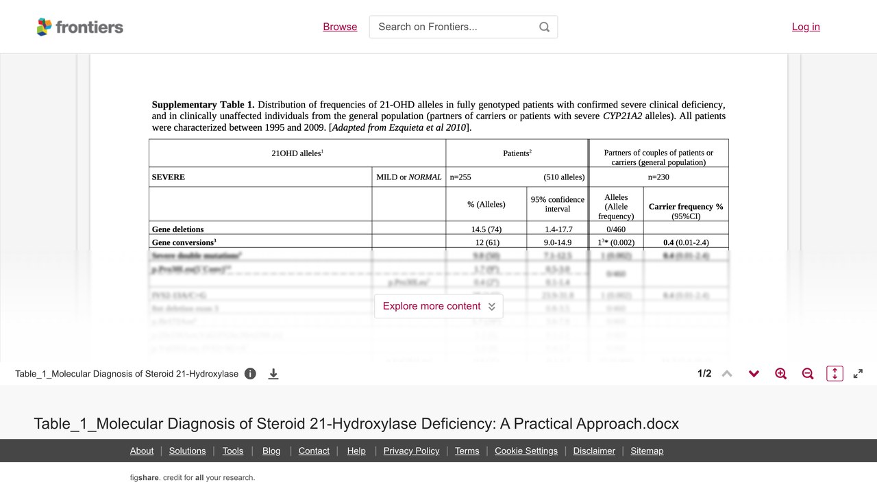Open the Tools footer link
Image resolution: width=877 pixels, height=493 pixels.
coord(233,451)
